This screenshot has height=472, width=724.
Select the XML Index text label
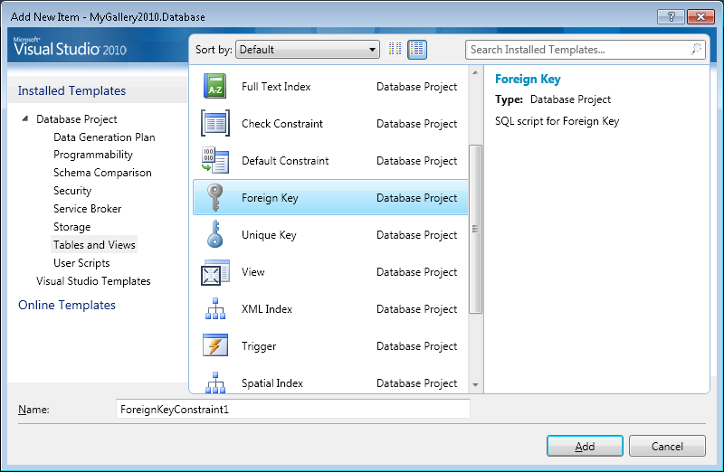click(267, 309)
